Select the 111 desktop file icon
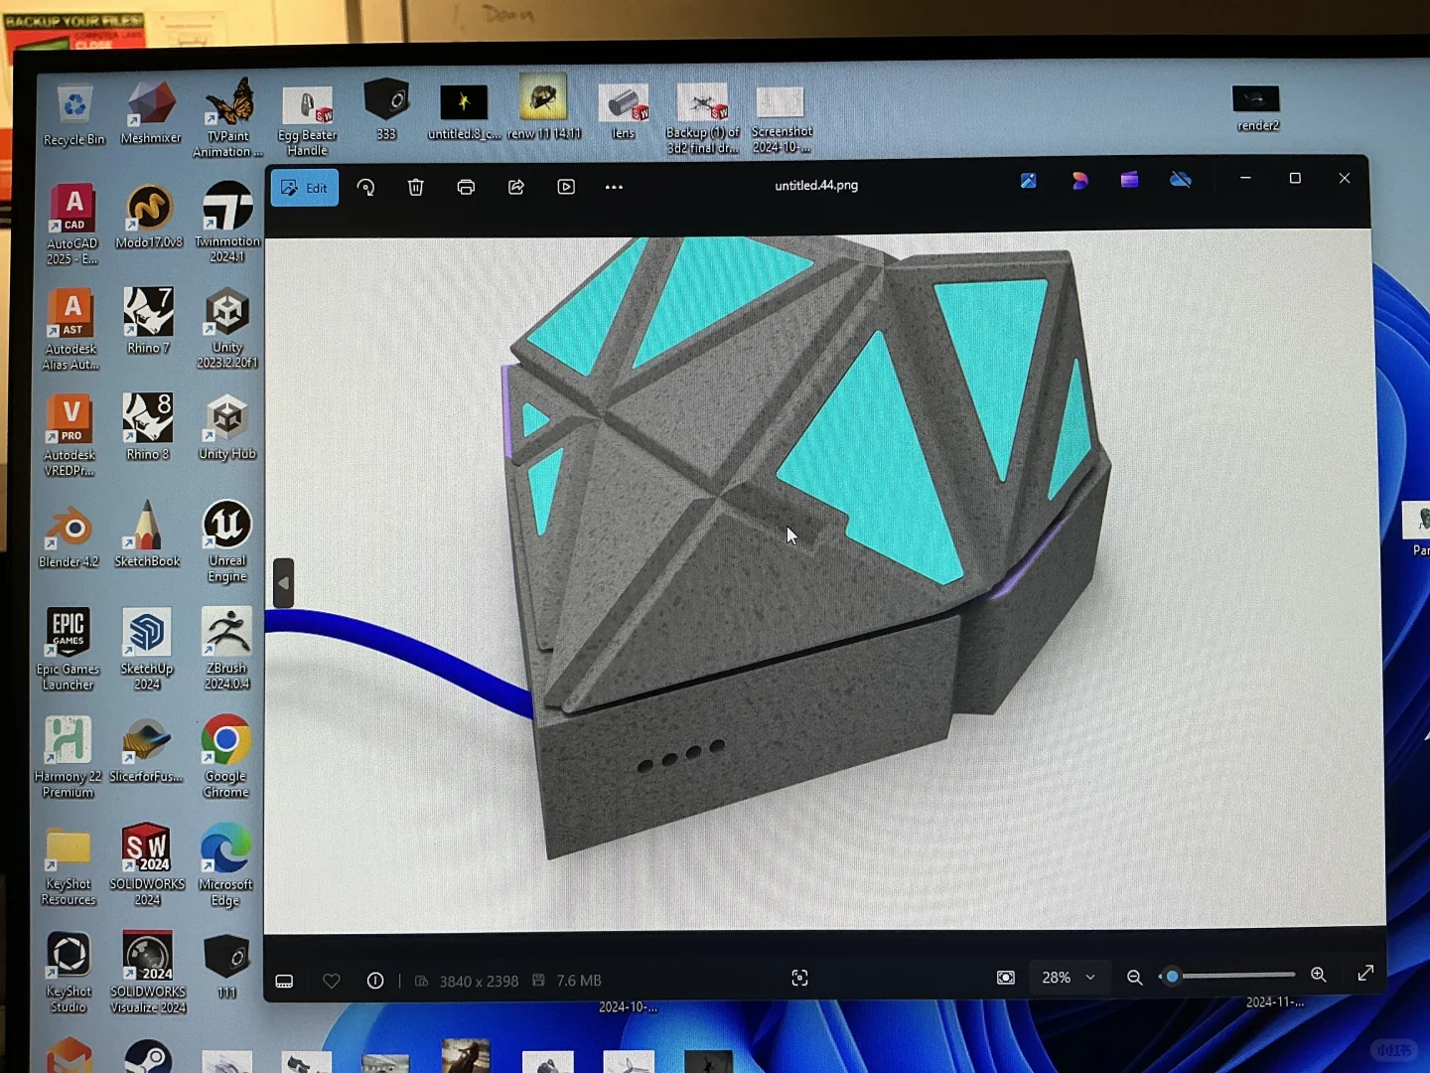The image size is (1430, 1073). click(x=226, y=967)
